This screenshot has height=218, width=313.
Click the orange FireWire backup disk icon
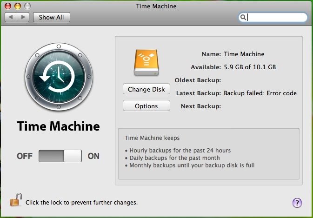click(x=147, y=62)
